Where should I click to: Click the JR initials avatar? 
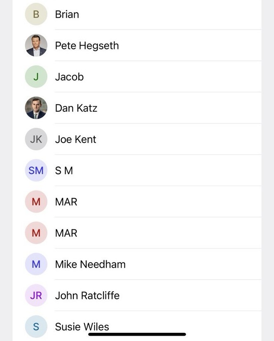tap(36, 296)
